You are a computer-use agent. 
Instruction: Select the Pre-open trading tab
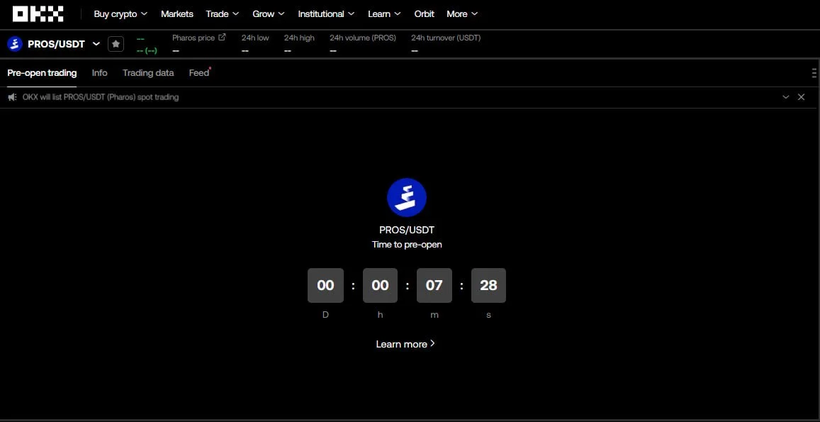tap(42, 73)
